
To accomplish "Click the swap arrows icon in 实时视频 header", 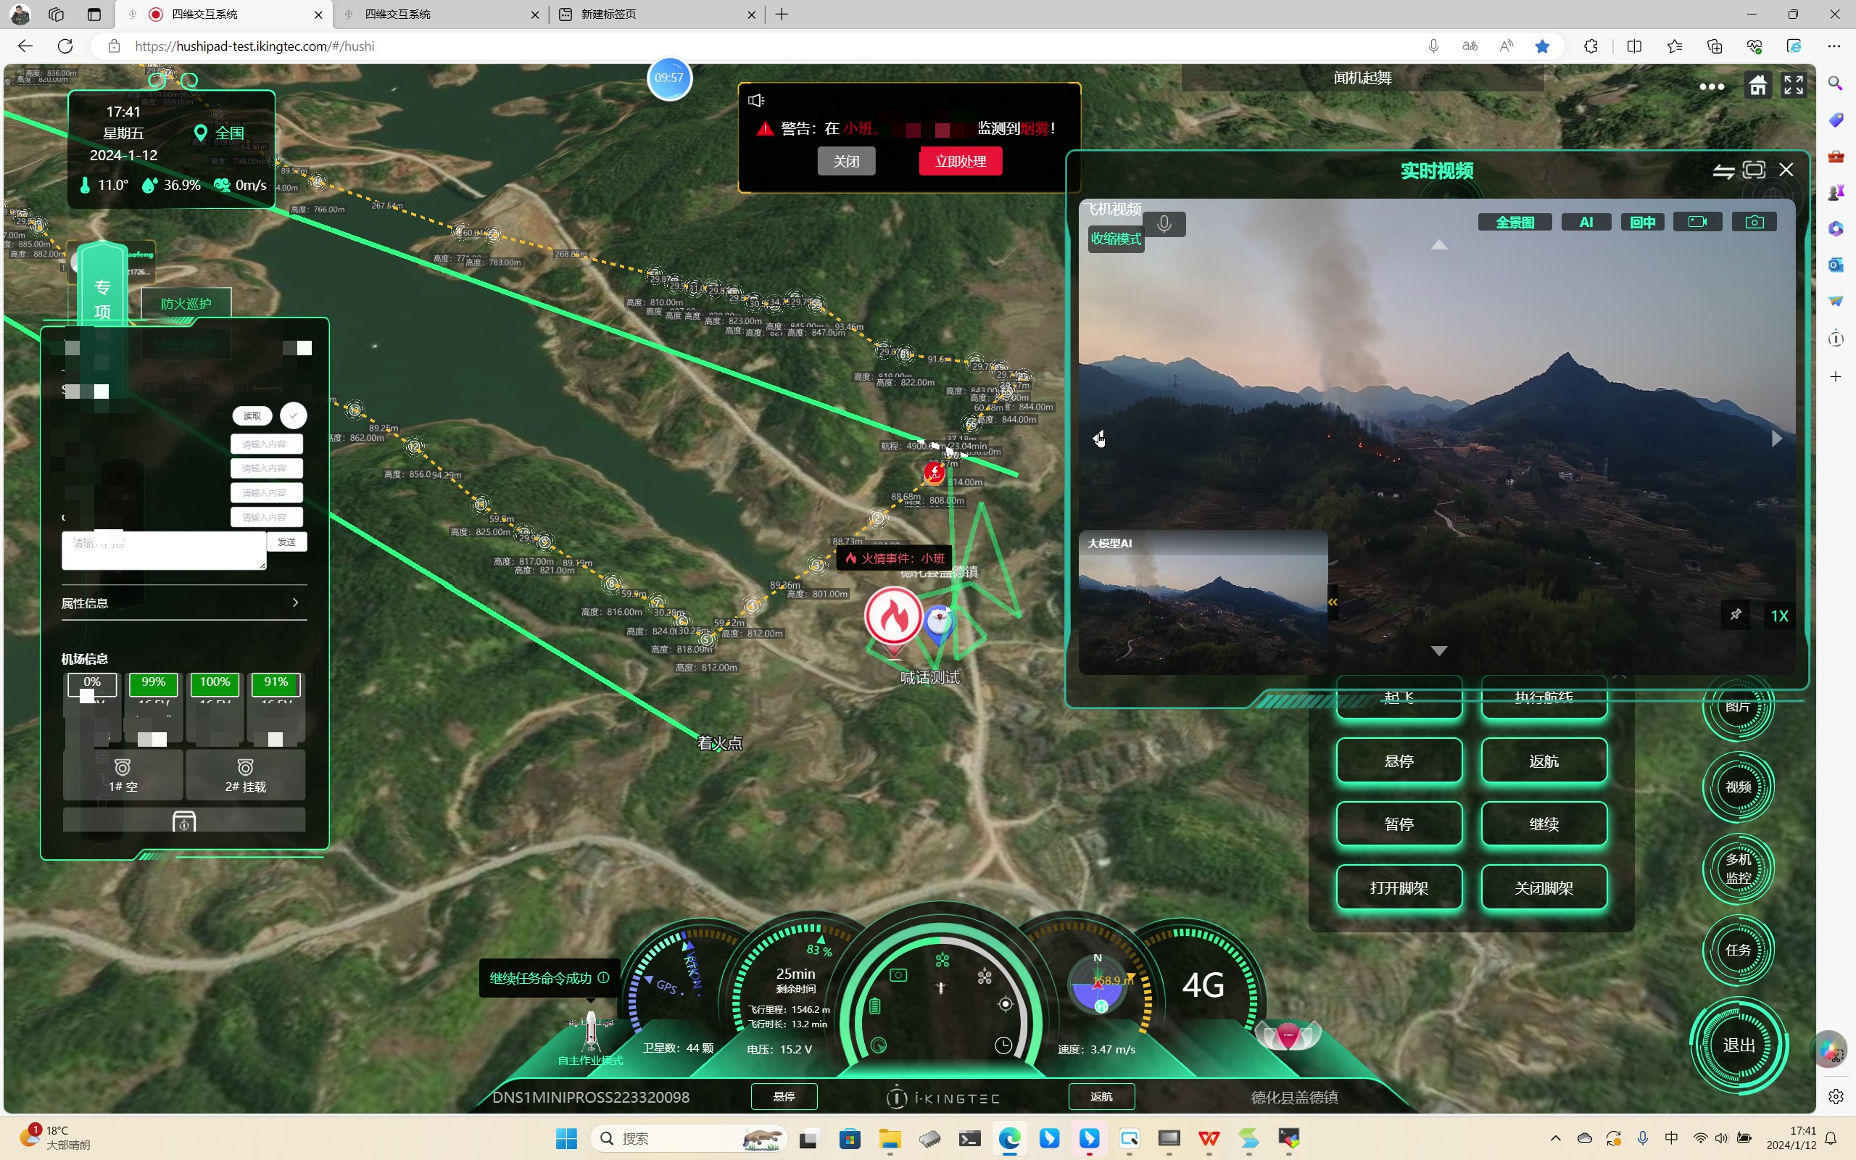I will (1723, 170).
